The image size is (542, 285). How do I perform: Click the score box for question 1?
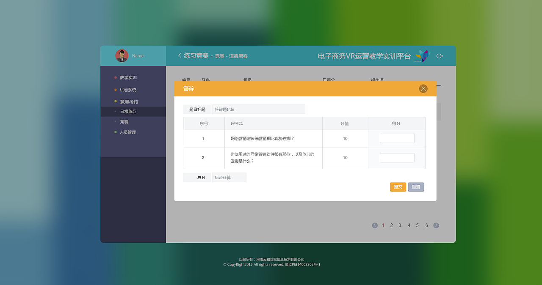[x=397, y=138]
